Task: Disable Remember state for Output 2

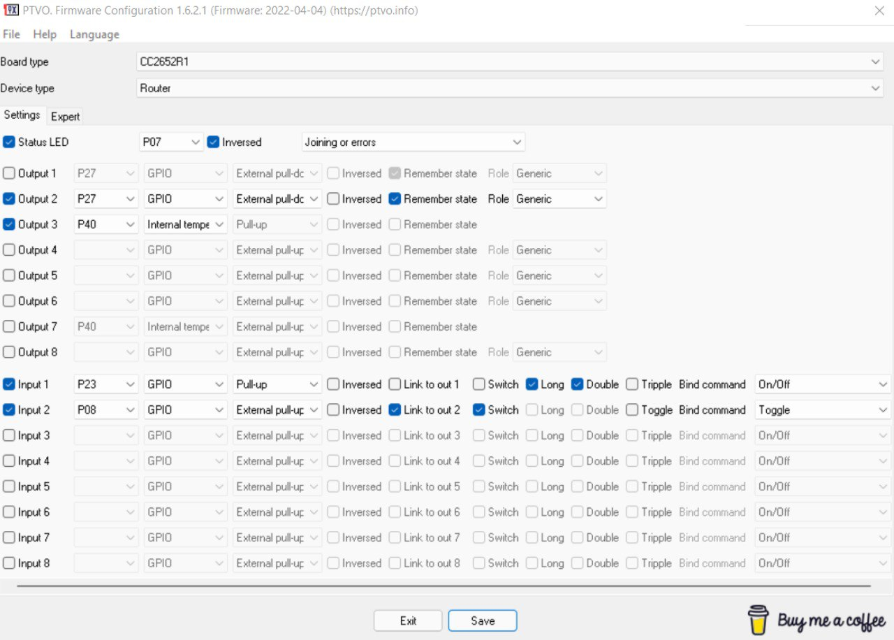Action: [395, 198]
